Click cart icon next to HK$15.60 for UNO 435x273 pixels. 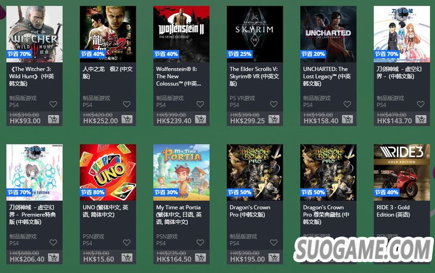tap(127, 257)
